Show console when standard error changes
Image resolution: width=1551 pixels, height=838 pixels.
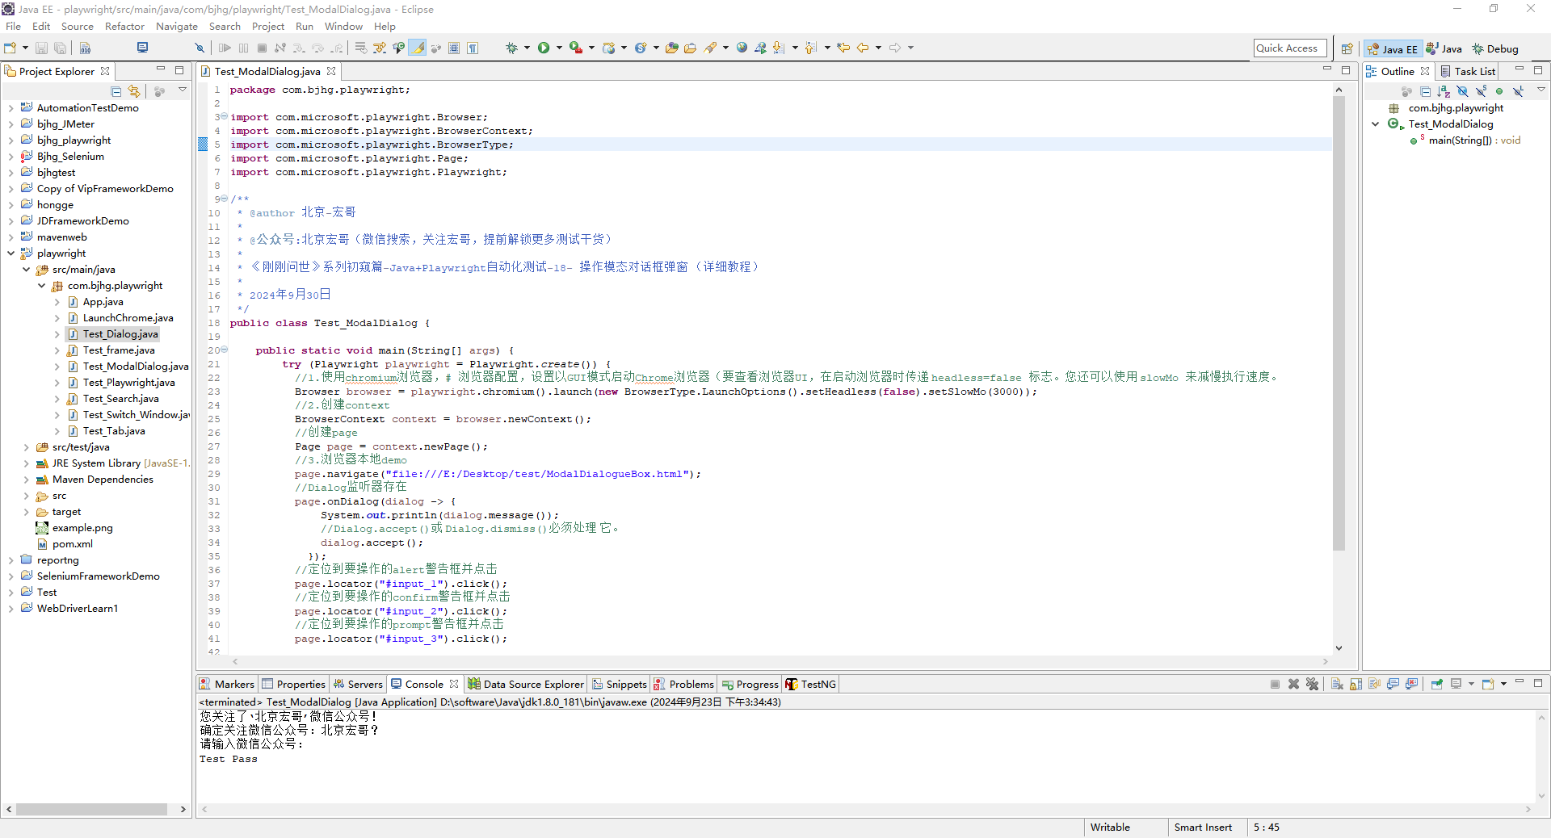click(x=1412, y=684)
